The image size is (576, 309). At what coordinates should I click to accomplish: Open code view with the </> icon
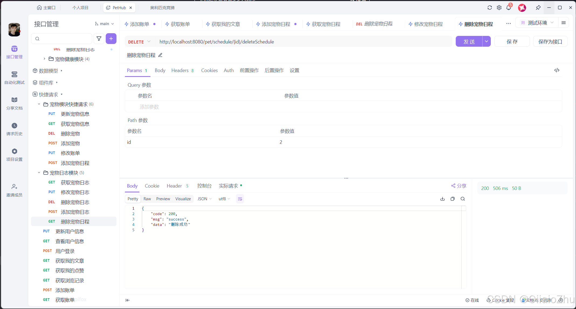pos(557,70)
